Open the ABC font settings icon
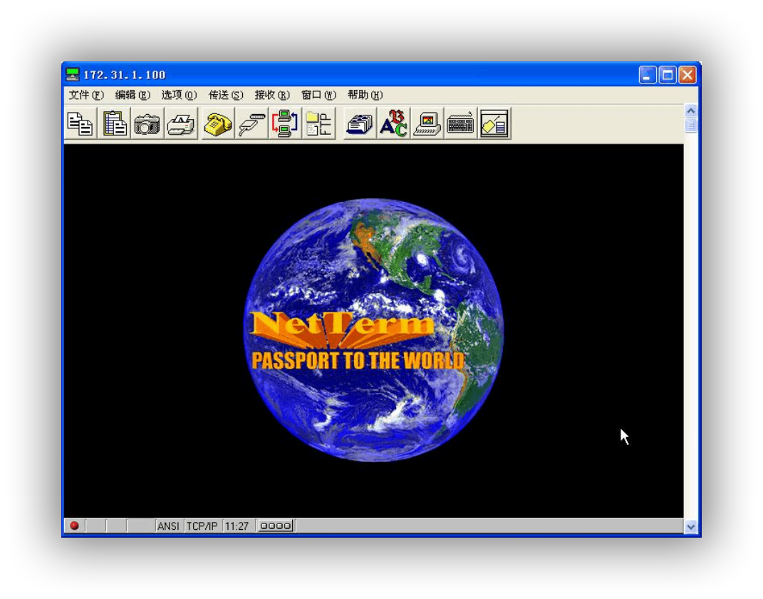763x599 pixels. point(394,123)
